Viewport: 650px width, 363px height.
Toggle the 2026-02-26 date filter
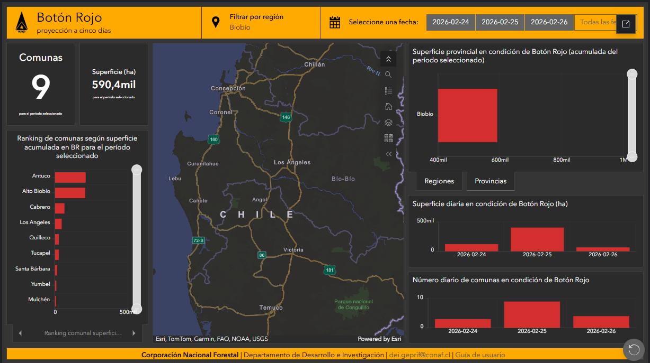click(x=549, y=22)
